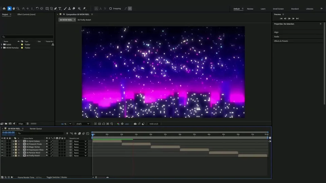
Task: Select the Type text tool
Action: point(60,8)
